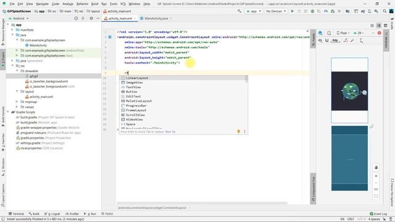Switch editor to Split view mode
The width and height of the screenshot is (395, 222).
378,26
